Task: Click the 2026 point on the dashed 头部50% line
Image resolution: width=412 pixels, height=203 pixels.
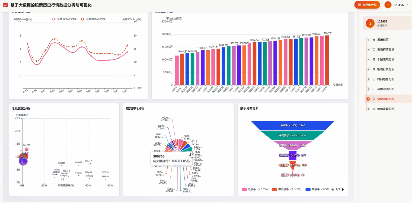Action: [x=127, y=45]
